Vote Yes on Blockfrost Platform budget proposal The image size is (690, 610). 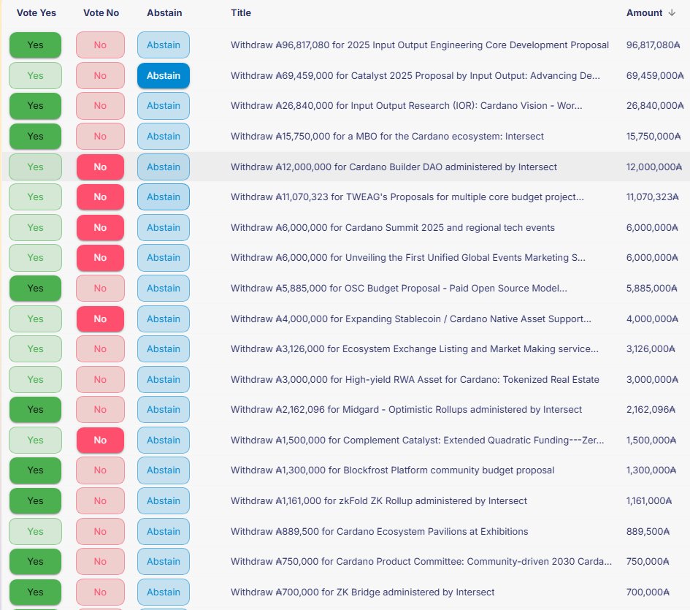[x=35, y=470]
